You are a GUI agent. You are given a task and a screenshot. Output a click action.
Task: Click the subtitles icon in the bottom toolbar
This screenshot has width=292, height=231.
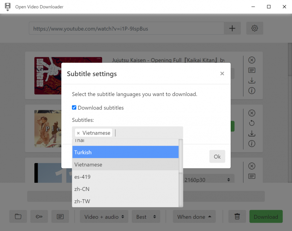pos(60,216)
